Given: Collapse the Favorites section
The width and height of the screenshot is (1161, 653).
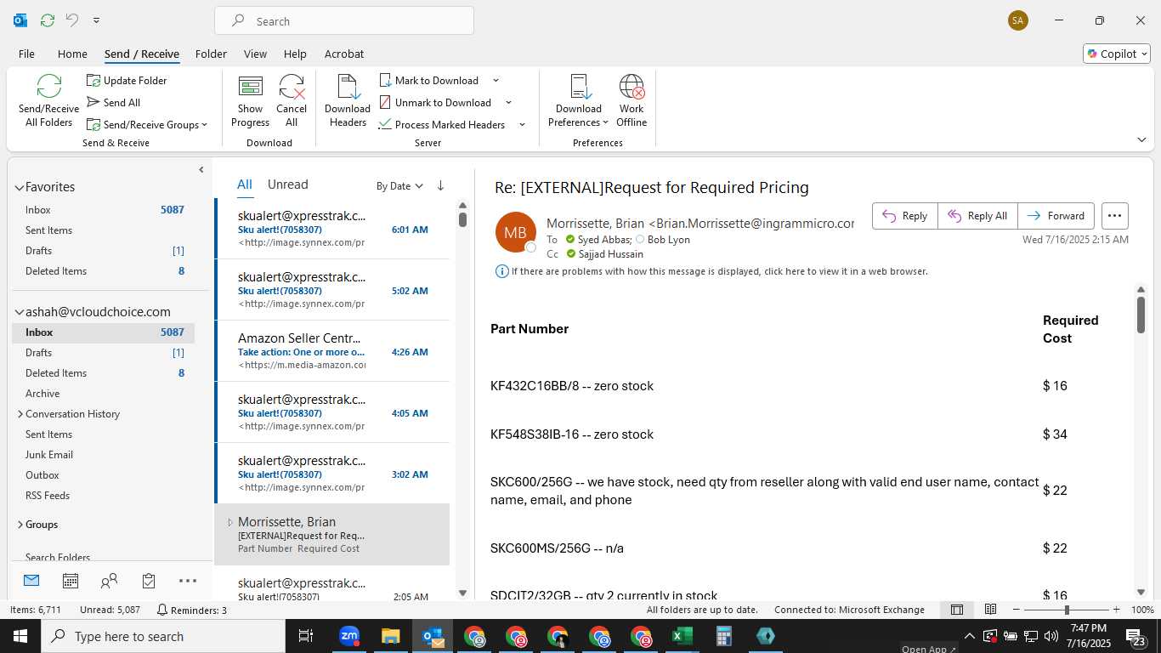Looking at the screenshot, I should click(x=19, y=187).
